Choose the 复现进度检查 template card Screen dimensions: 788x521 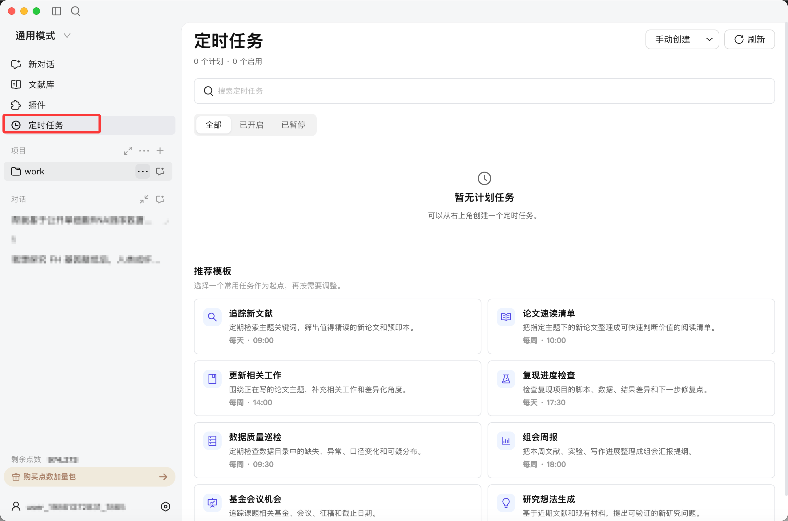(x=631, y=388)
